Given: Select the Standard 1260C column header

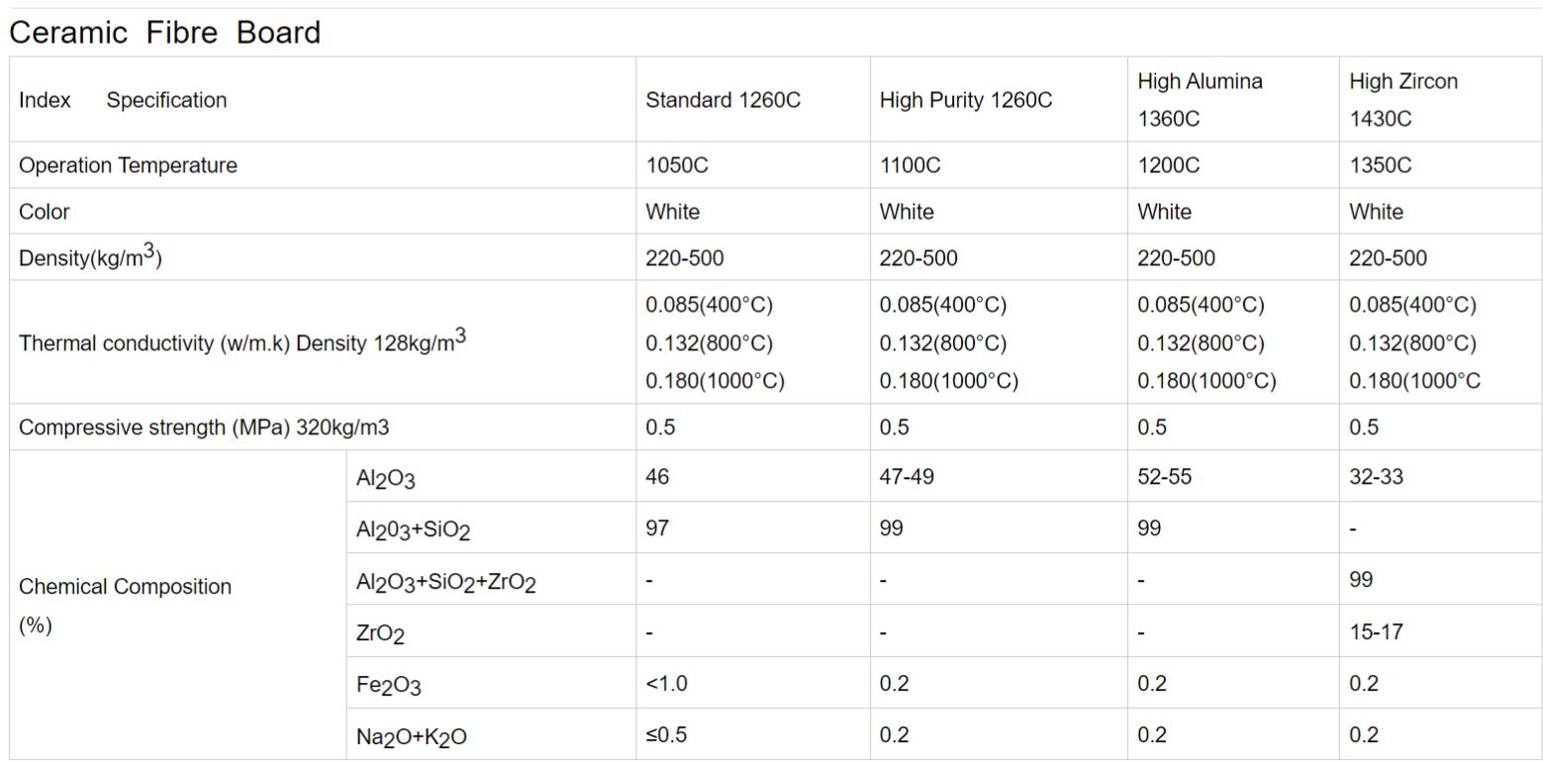Looking at the screenshot, I should click(723, 100).
